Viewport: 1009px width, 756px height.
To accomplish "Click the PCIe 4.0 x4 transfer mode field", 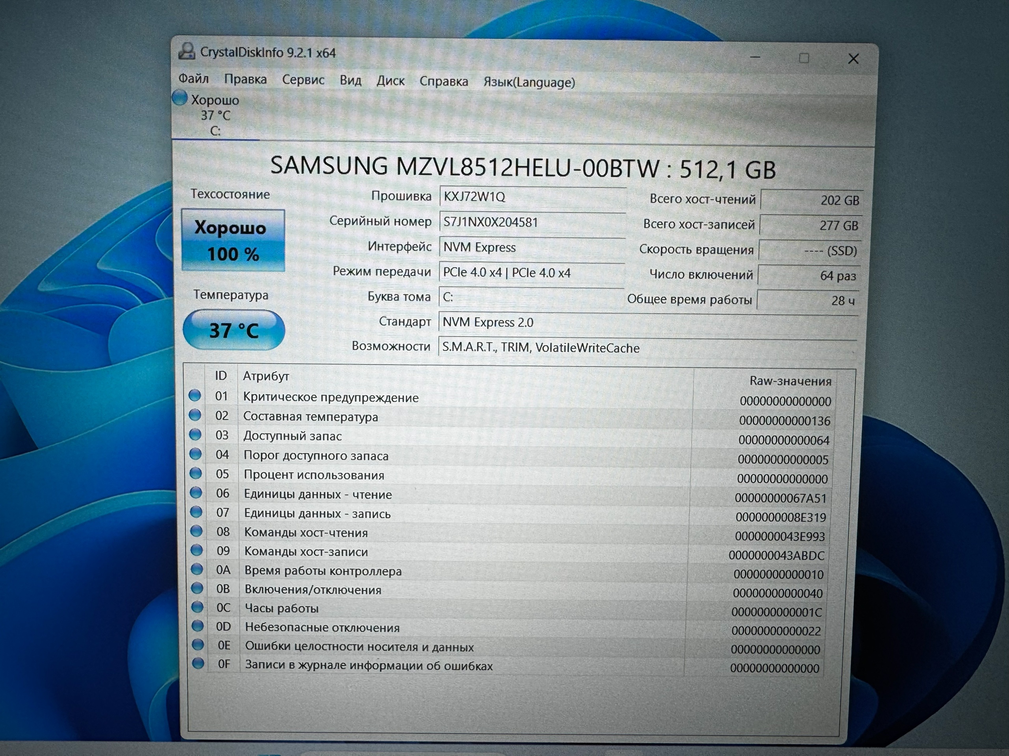I will click(x=531, y=272).
